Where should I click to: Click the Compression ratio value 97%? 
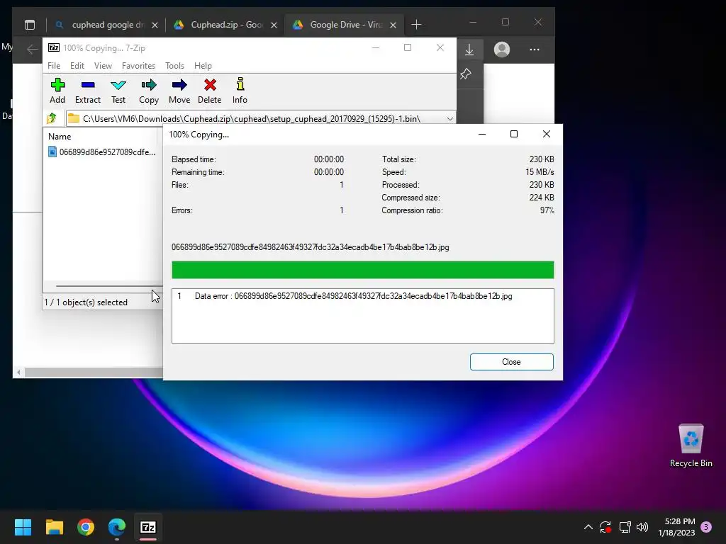coord(547,210)
